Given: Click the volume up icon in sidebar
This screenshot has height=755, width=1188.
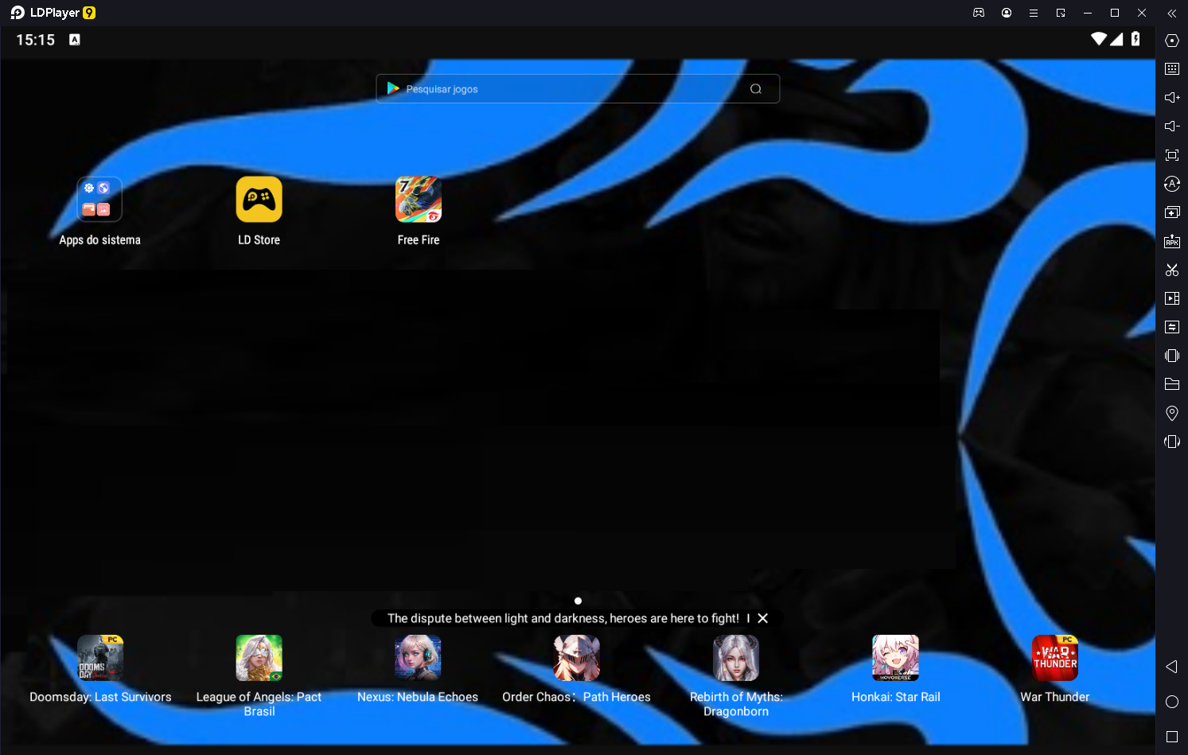Looking at the screenshot, I should coord(1172,98).
